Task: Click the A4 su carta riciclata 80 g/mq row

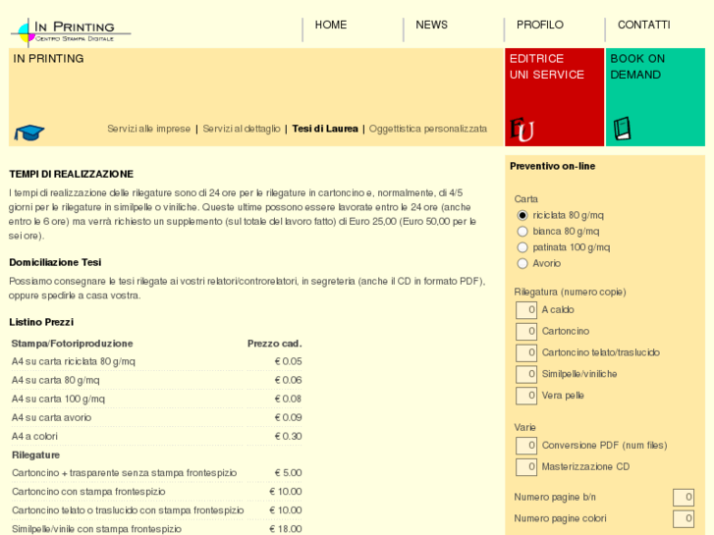Action: (156, 361)
